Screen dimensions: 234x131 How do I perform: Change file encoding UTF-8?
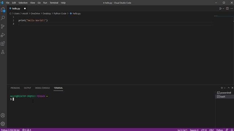click(204, 130)
